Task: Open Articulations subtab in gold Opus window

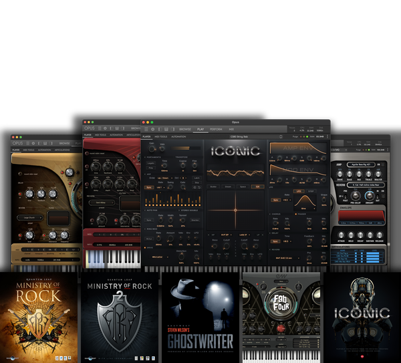Action: coord(62,150)
